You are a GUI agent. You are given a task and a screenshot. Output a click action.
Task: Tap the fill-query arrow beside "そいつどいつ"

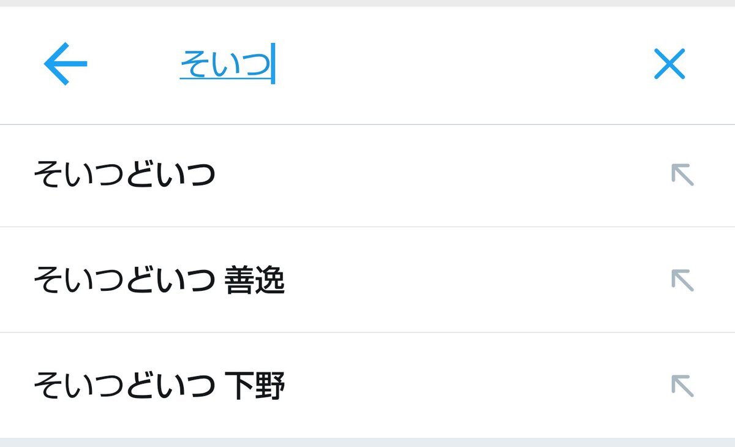682,176
